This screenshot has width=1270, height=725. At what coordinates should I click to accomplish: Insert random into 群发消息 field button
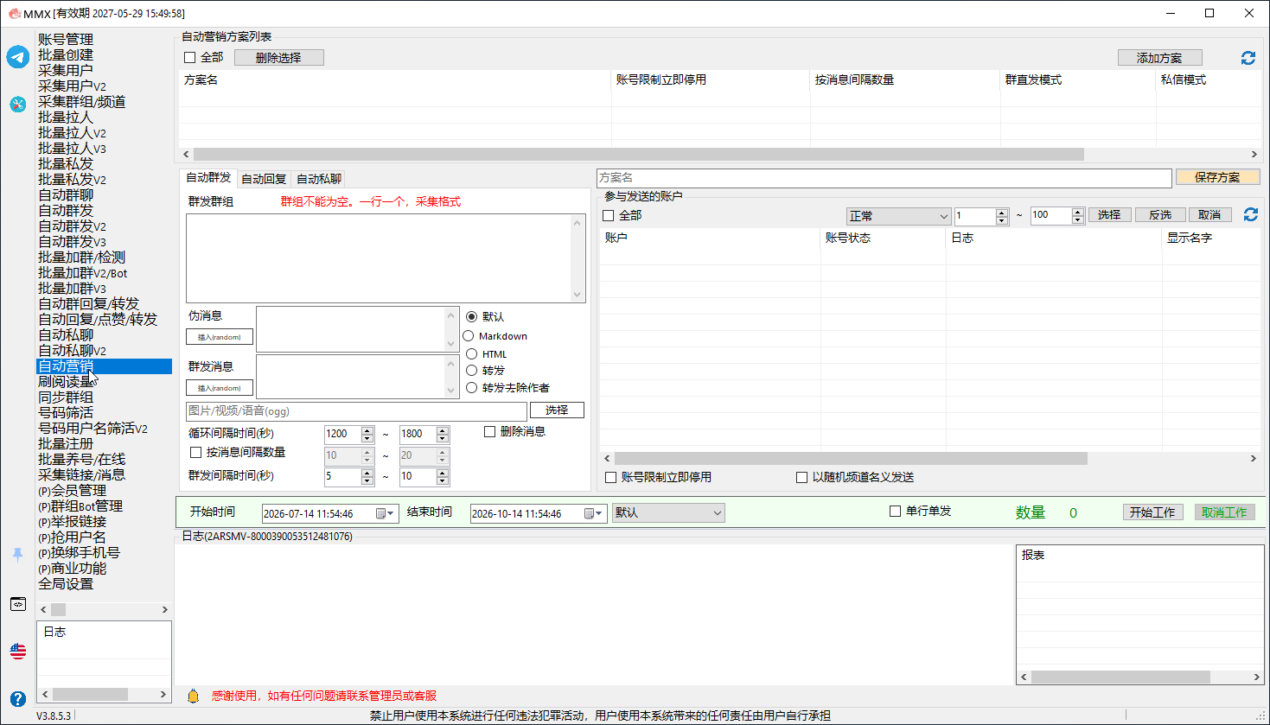click(x=220, y=388)
